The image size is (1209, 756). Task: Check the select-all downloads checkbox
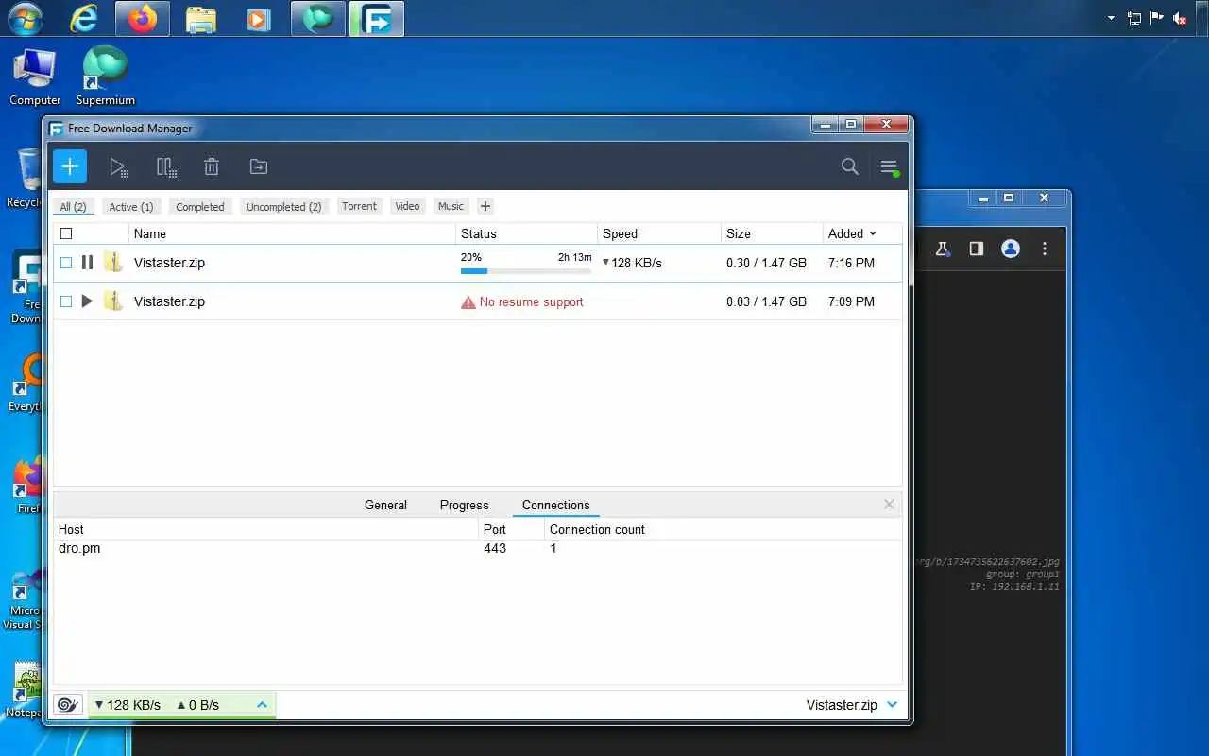pos(66,233)
